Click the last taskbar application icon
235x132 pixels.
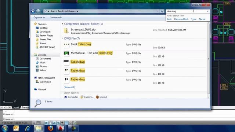click(73, 128)
